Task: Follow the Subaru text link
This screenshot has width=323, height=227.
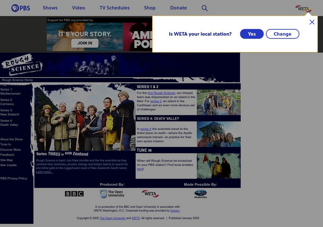Action: point(175,211)
